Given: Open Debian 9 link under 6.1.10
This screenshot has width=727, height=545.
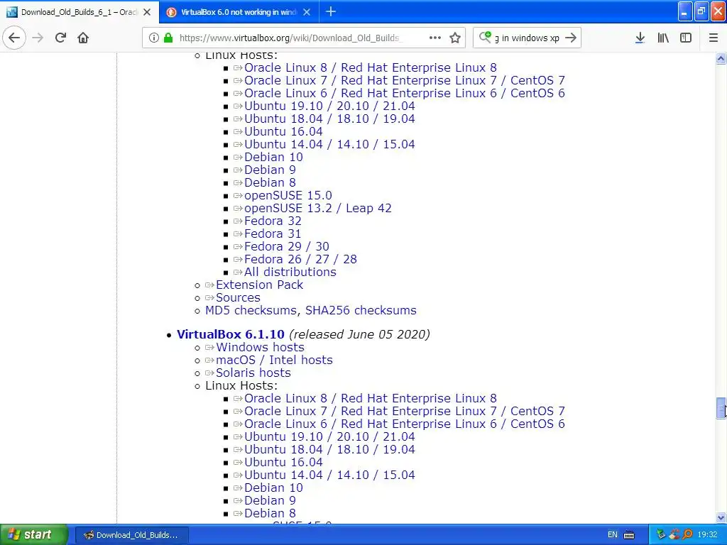Looking at the screenshot, I should point(270,500).
